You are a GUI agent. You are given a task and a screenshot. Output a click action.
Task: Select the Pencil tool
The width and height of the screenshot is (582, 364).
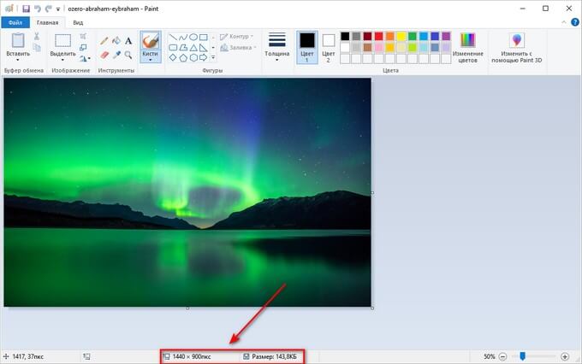click(x=104, y=39)
